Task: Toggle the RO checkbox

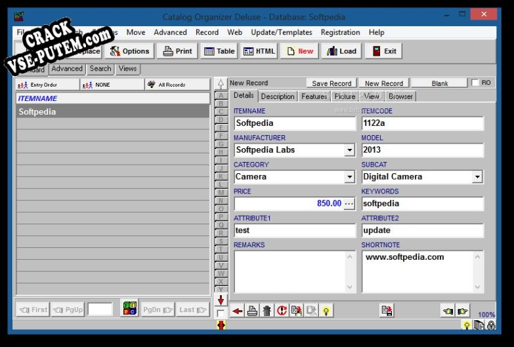Action: [x=475, y=83]
